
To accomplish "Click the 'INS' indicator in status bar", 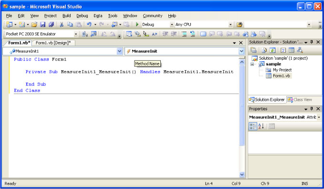I will (304, 183).
